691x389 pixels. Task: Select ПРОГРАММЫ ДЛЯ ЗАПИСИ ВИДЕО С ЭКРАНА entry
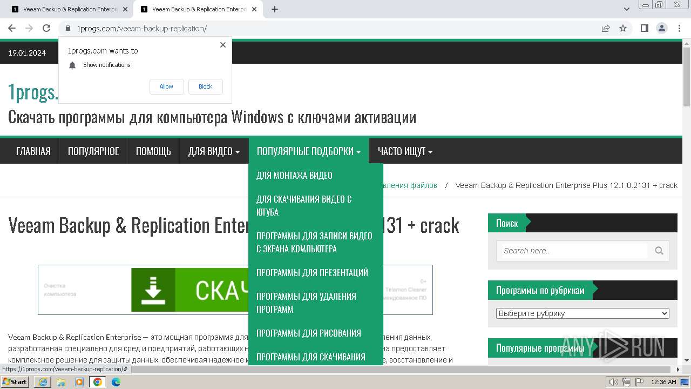pyautogui.click(x=316, y=242)
